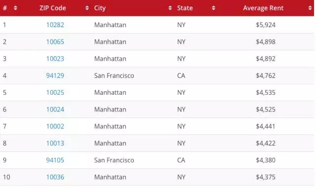Sort Average Rent column arrows
The height and width of the screenshot is (188, 316).
[310, 8]
